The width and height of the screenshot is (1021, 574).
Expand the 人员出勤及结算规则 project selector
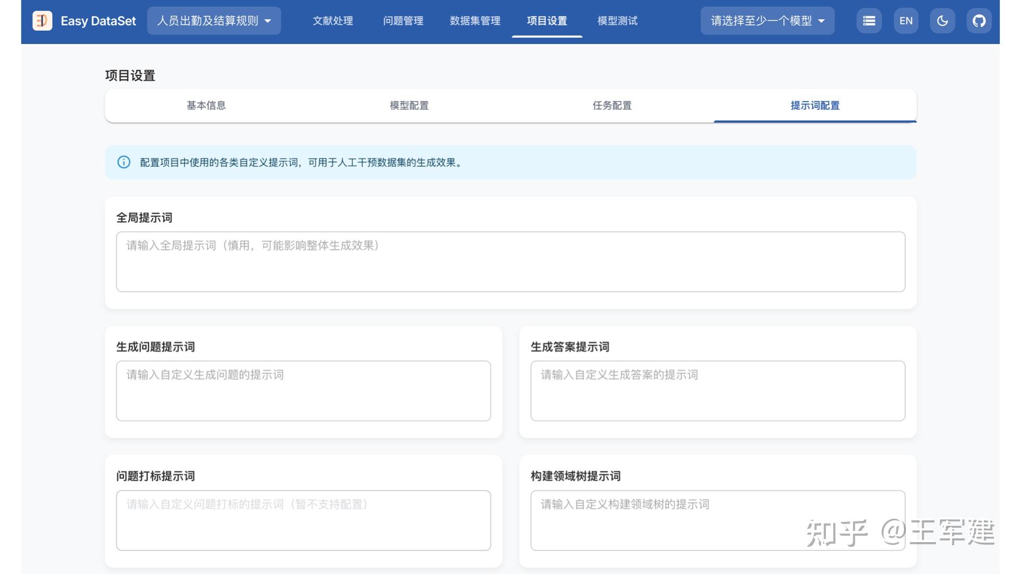[x=214, y=21]
